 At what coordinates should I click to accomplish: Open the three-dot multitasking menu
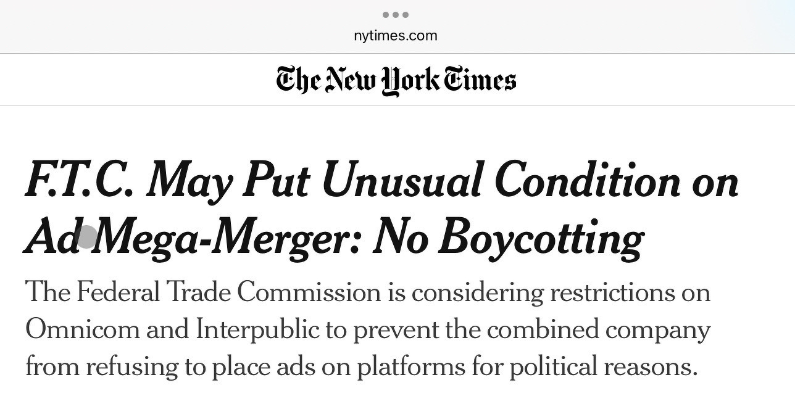[396, 15]
